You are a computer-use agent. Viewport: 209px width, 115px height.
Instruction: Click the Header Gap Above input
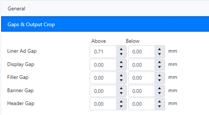tap(103, 104)
